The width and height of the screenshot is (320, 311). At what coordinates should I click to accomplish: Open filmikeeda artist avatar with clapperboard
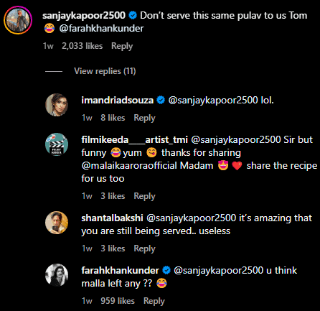(x=57, y=144)
